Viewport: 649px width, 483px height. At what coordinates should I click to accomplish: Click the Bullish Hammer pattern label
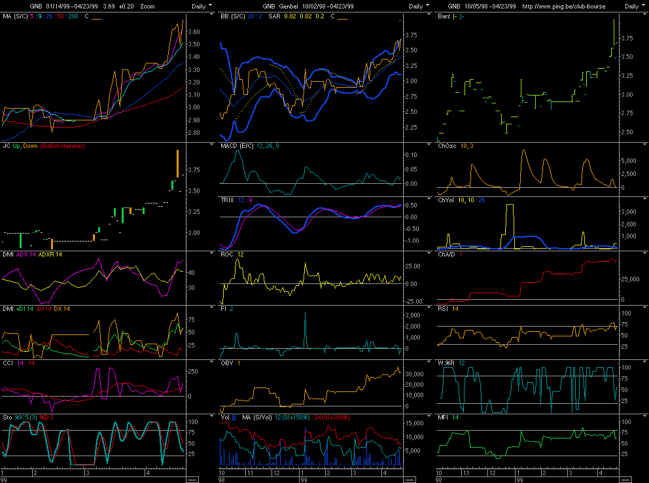63,146
